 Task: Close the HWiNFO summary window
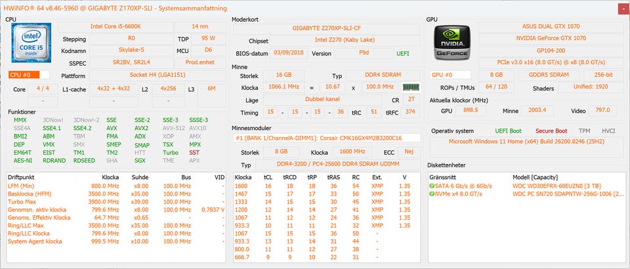point(623,8)
